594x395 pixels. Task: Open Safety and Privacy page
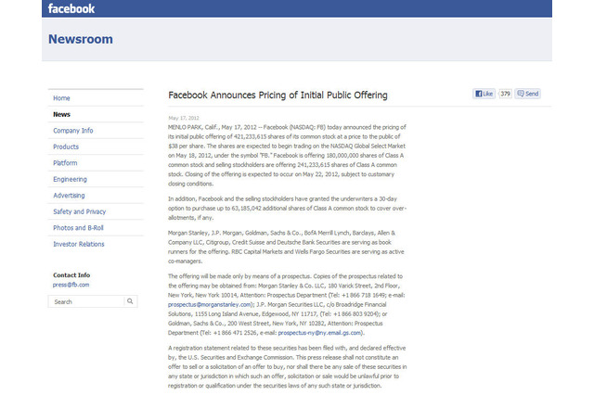tap(80, 212)
